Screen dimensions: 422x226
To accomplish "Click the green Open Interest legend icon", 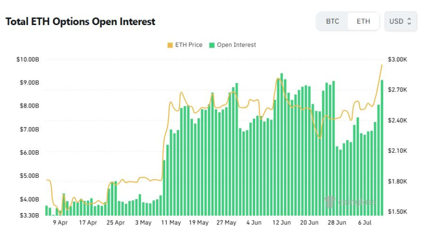I will pos(212,45).
